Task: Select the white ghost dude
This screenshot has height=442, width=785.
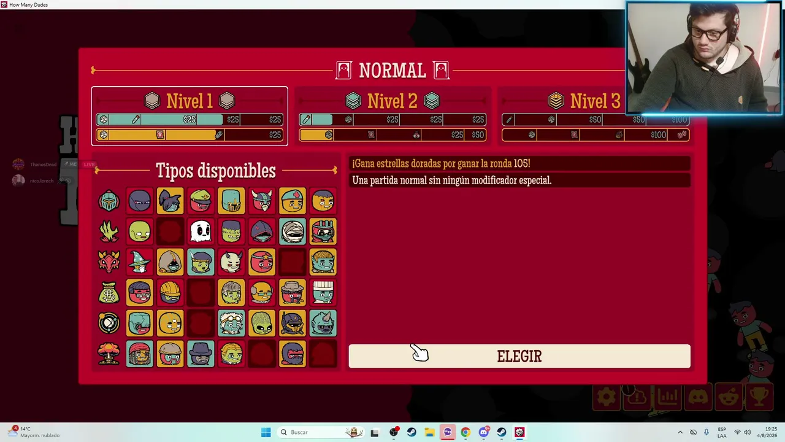Action: tap(201, 231)
